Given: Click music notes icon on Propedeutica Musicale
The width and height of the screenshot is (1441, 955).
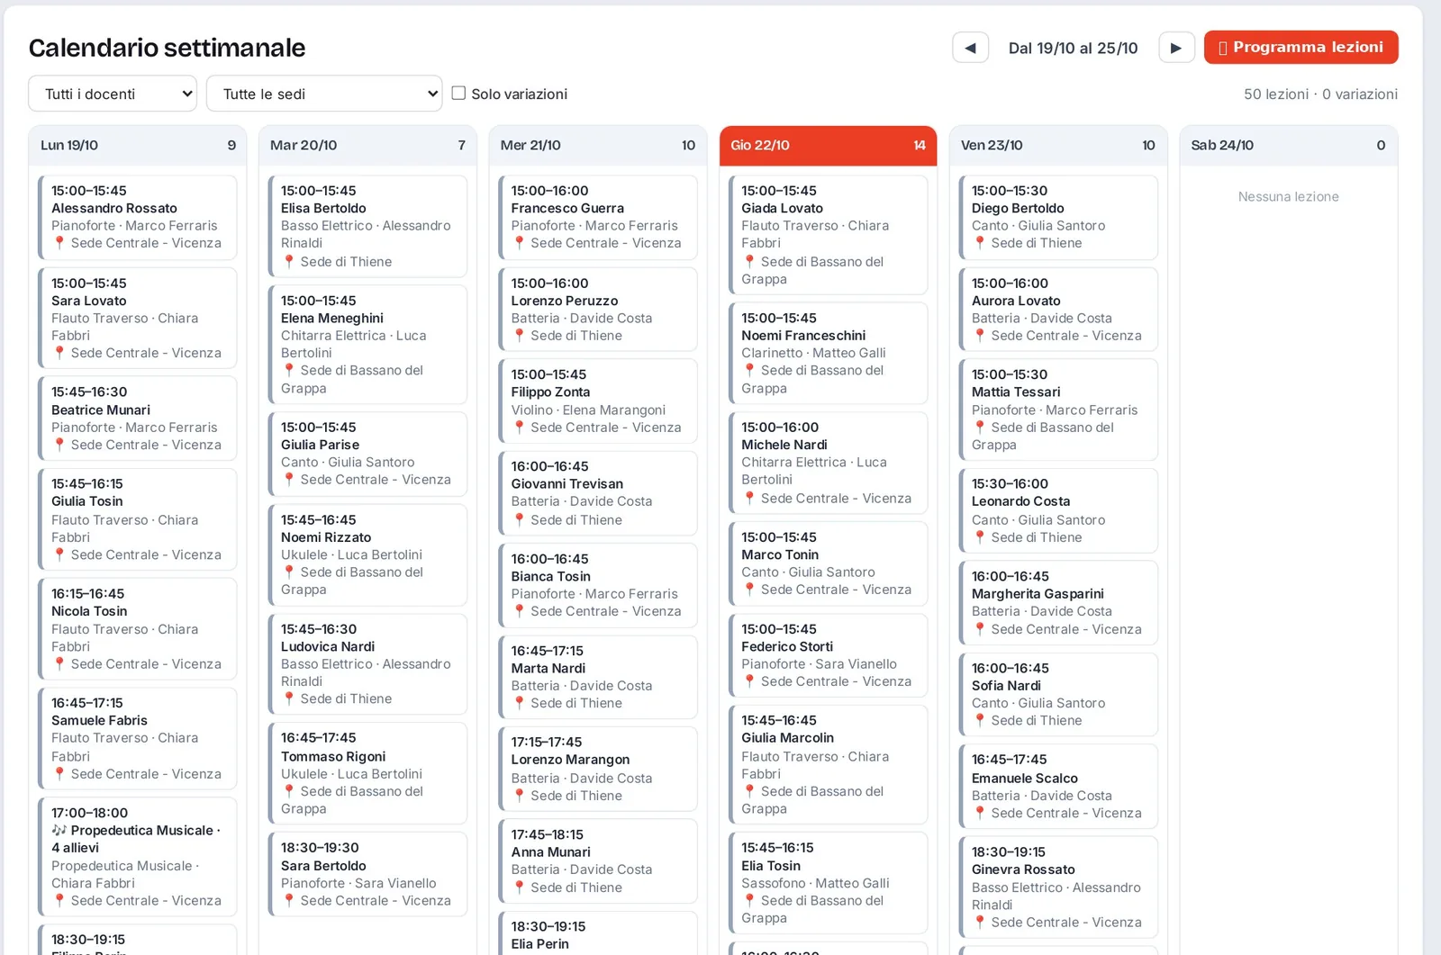Looking at the screenshot, I should (59, 830).
